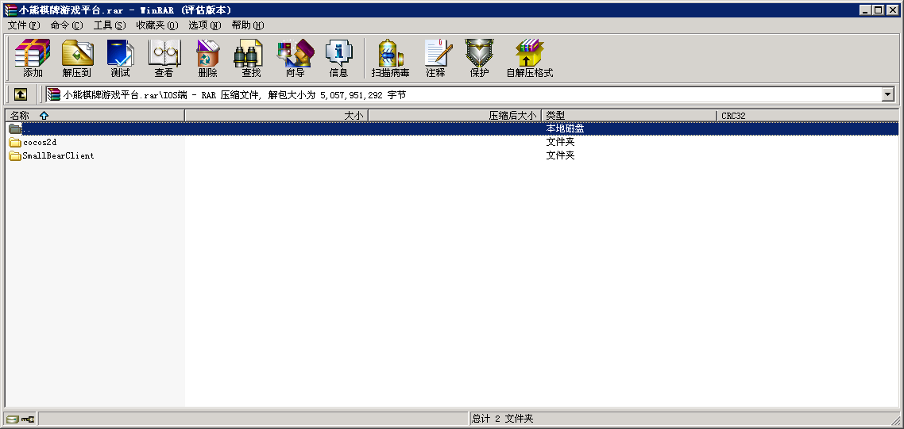Open the 文件 (File) menu
904x429 pixels.
click(x=23, y=25)
